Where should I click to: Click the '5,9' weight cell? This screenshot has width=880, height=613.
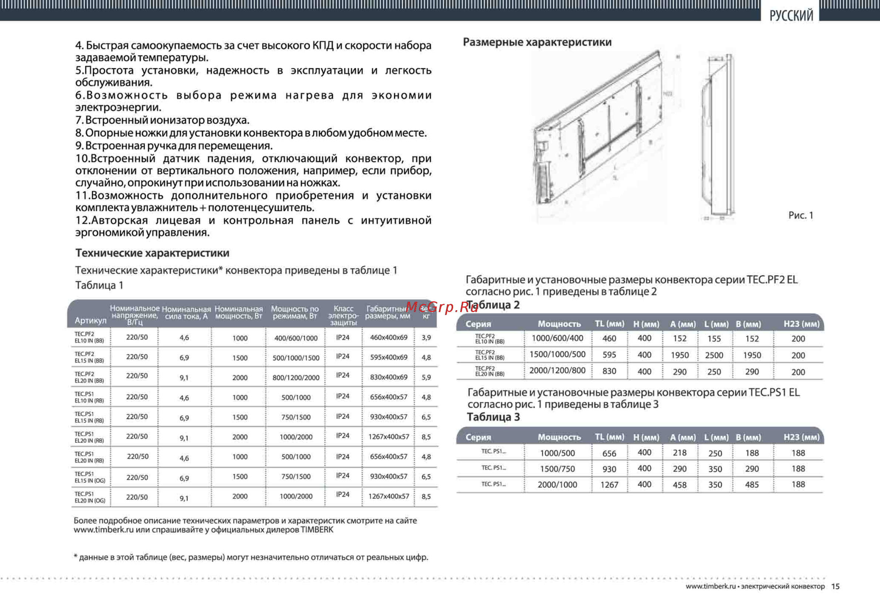click(x=426, y=377)
